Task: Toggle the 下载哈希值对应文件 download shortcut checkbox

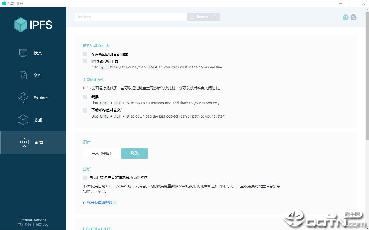Action: click(85, 110)
